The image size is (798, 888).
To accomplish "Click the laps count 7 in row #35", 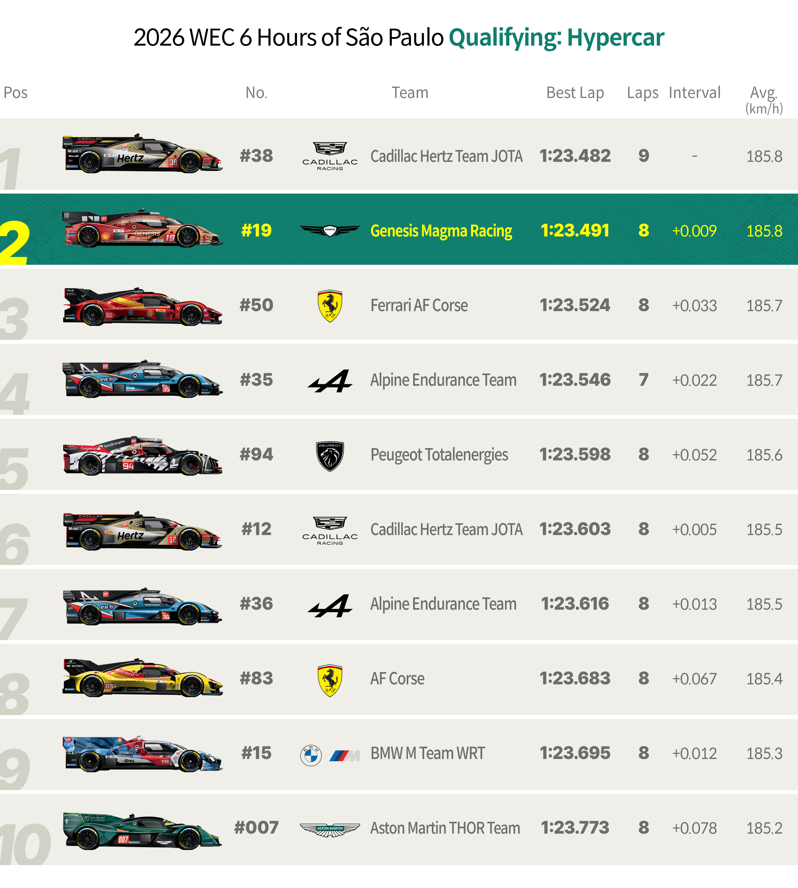I will pos(643,380).
